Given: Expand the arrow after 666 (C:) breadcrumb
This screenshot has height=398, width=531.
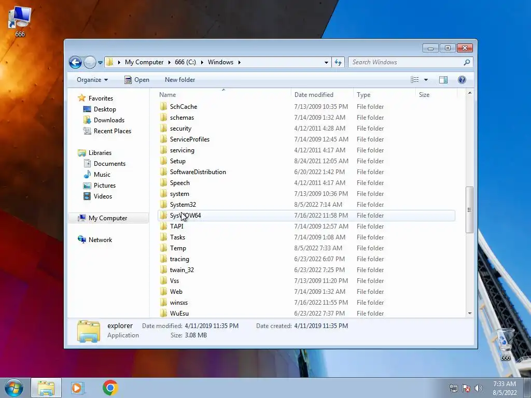Looking at the screenshot, I should pos(202,62).
